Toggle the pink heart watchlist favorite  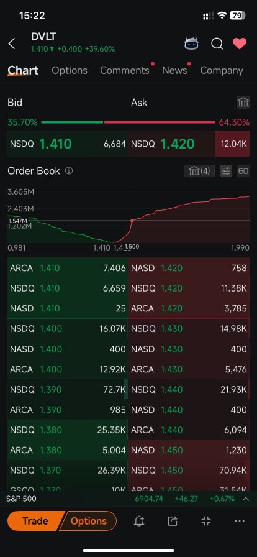click(x=240, y=44)
